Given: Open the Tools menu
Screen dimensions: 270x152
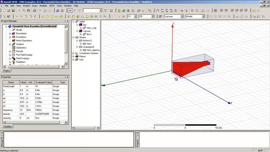Looking at the screenshot, I should [x=59, y=5].
